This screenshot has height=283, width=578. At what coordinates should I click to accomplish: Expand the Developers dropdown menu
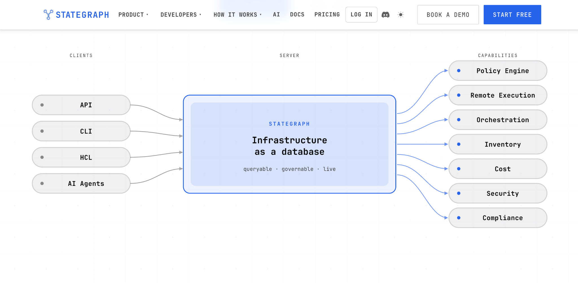click(181, 15)
